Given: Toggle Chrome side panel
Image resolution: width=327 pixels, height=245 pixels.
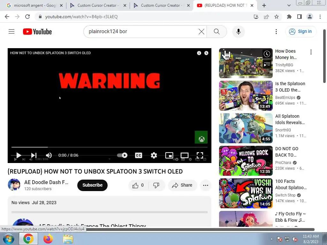Looking at the screenshot, I should (x=300, y=17).
